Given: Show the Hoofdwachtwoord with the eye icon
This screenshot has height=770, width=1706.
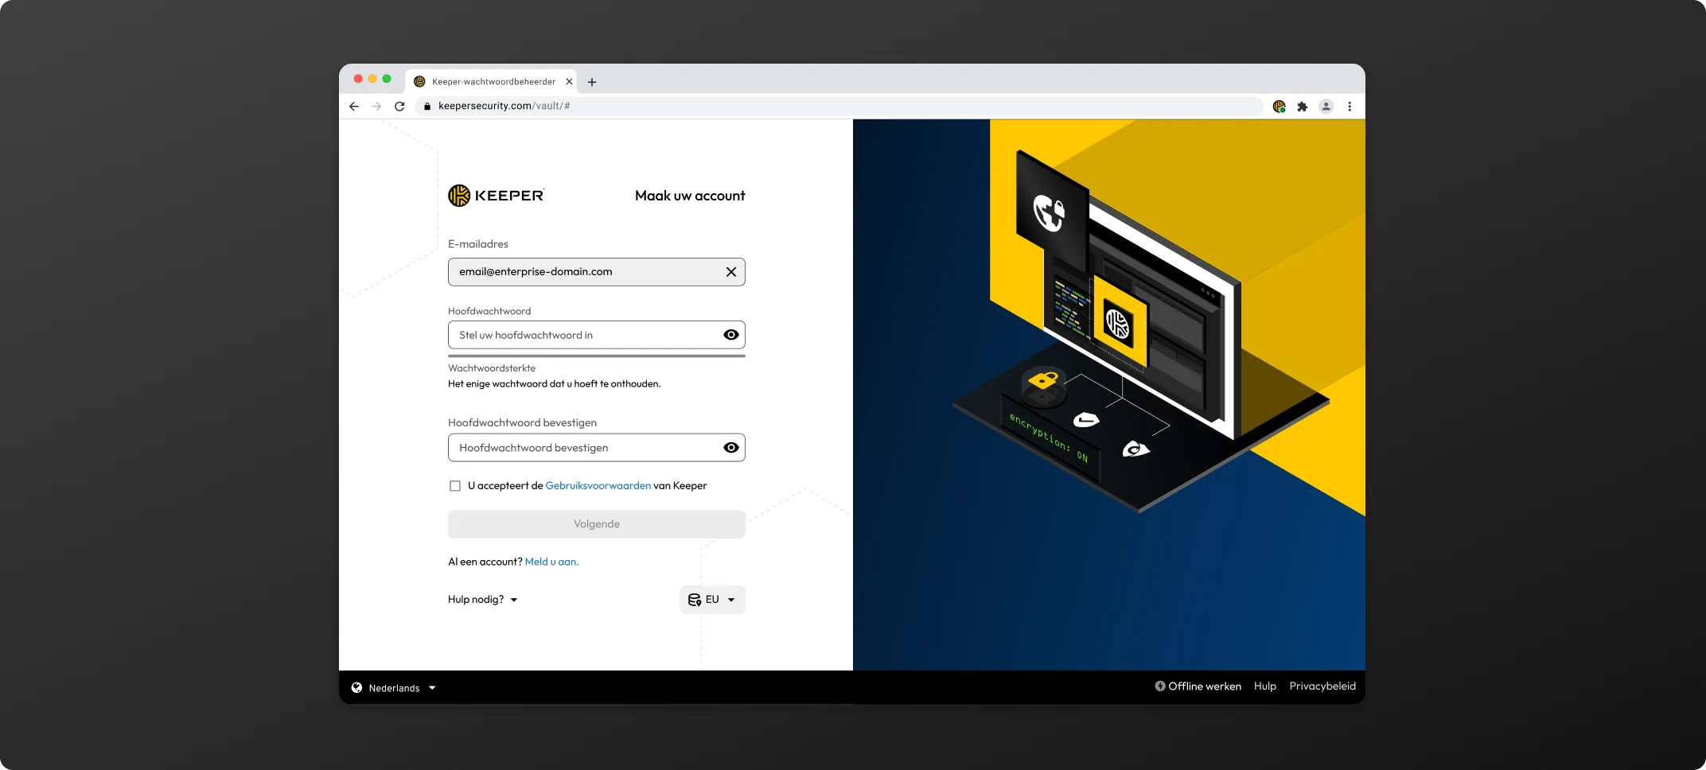Looking at the screenshot, I should pos(730,335).
